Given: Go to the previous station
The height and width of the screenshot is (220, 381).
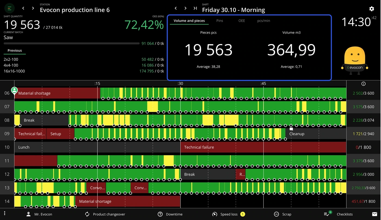Looking at the screenshot, I should 23,8.
